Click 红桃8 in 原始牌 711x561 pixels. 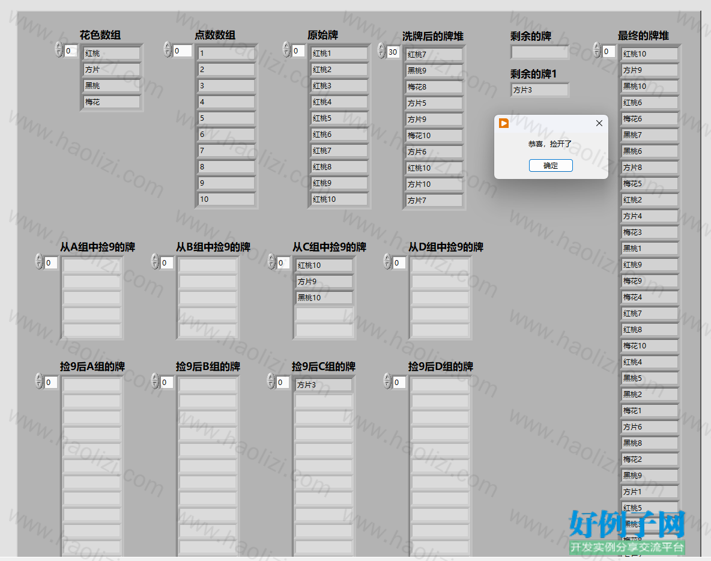point(339,167)
